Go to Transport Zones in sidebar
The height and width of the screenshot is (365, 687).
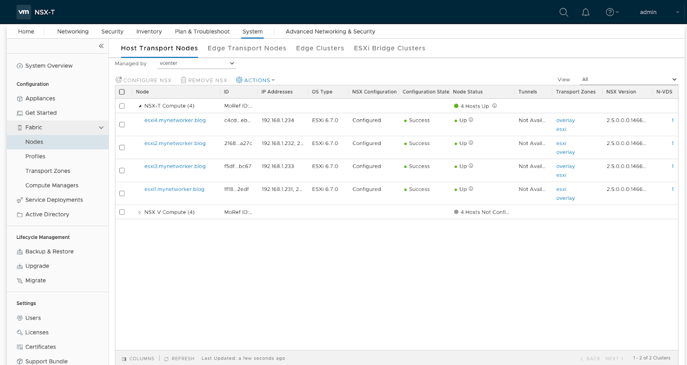pyautogui.click(x=48, y=171)
